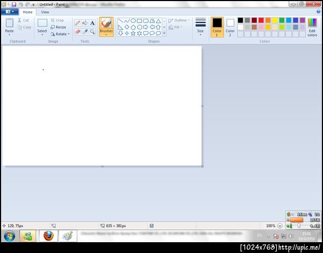Activate Color 1 foreground selector
The height and width of the screenshot is (253, 323).
(217, 27)
